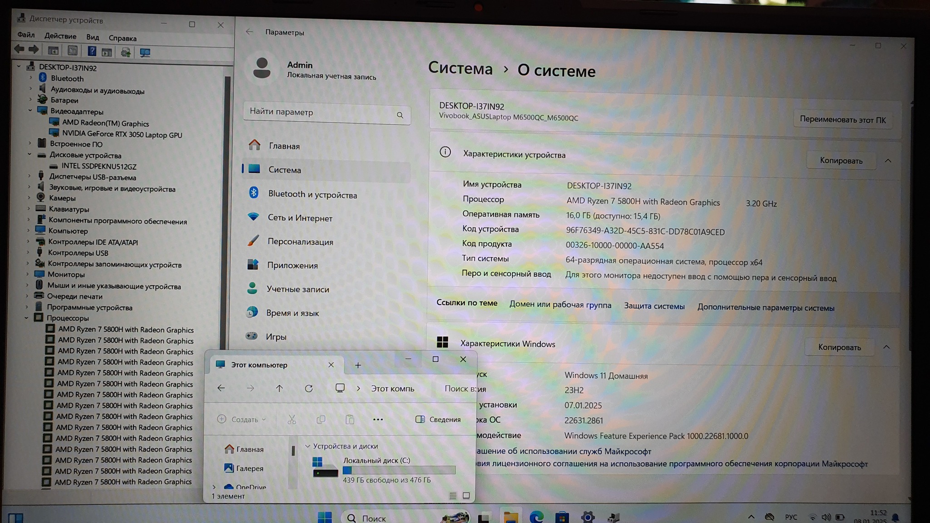Image resolution: width=930 pixels, height=523 pixels.
Task: Open Дополнительные параметры системы link
Action: tap(766, 308)
